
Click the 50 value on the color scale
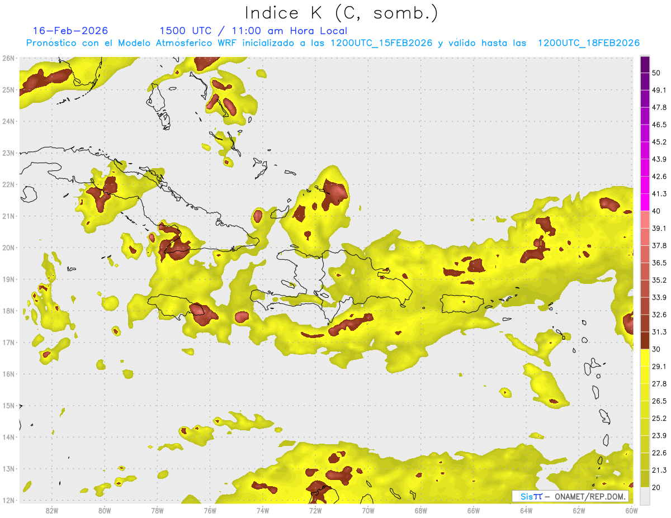[656, 73]
